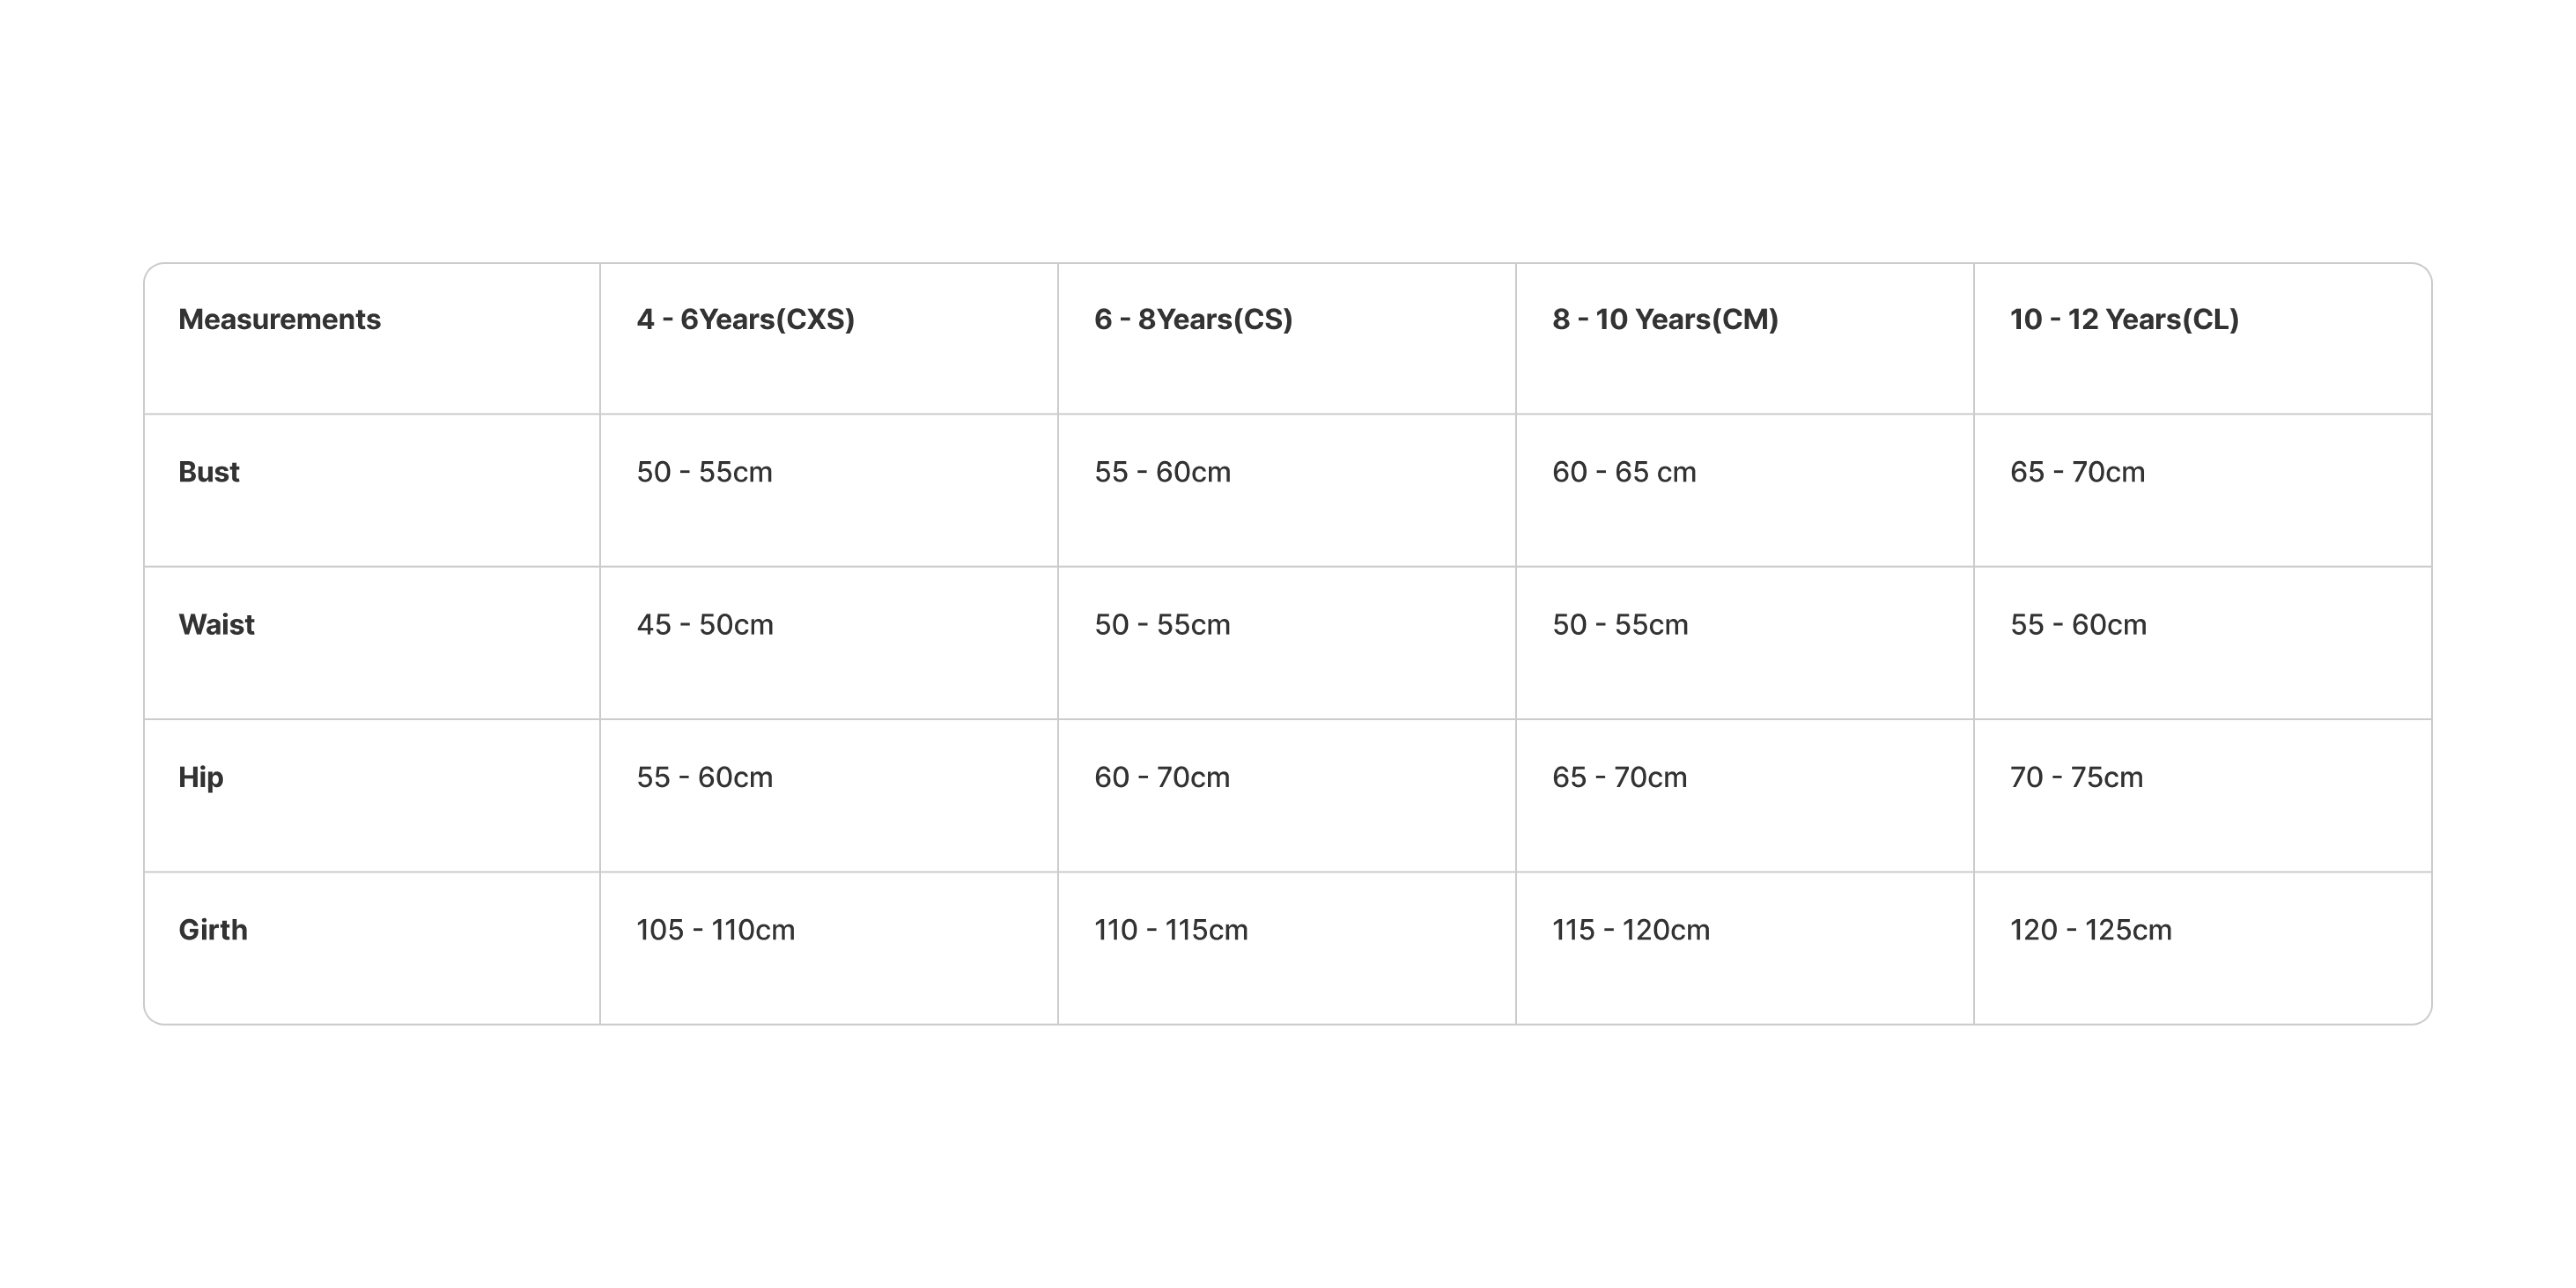Click Bust value for 10 - 12 Years
The image size is (2576, 1288).
point(2077,472)
